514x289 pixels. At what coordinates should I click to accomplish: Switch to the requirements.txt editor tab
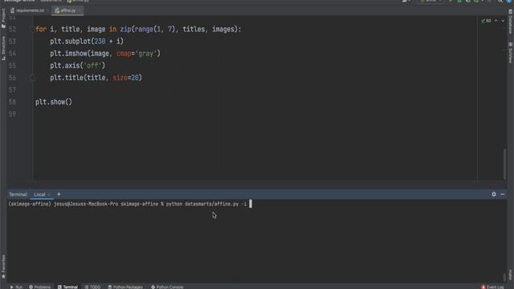[29, 10]
